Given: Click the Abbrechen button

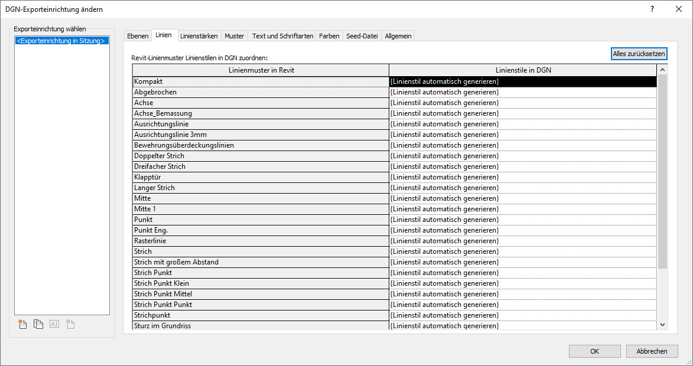Looking at the screenshot, I should click(x=652, y=351).
